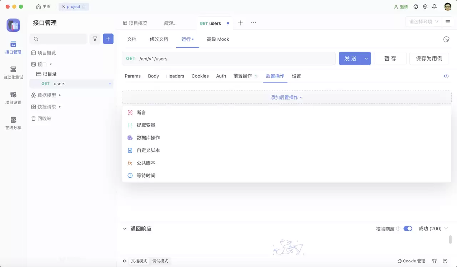Expand the 快捷请求 tree node

(60, 107)
